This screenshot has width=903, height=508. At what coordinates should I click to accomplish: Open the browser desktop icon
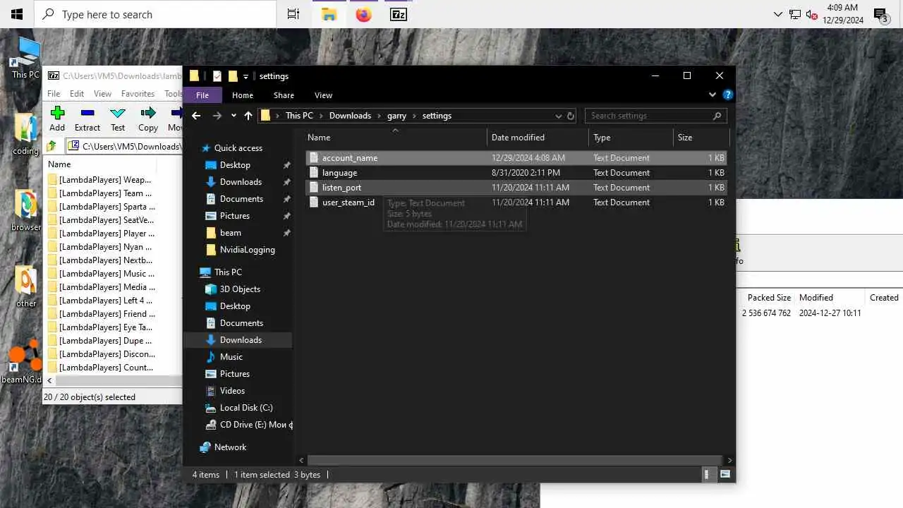tap(25, 210)
